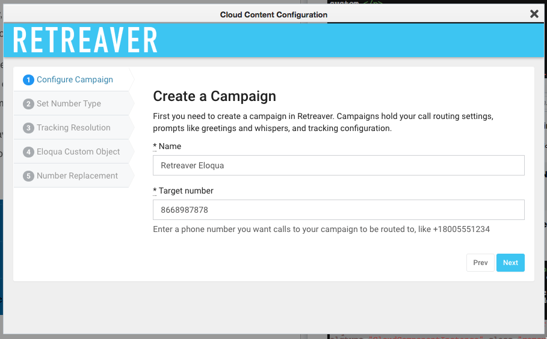
Task: Click the 'Name' field label
Action: pos(167,146)
